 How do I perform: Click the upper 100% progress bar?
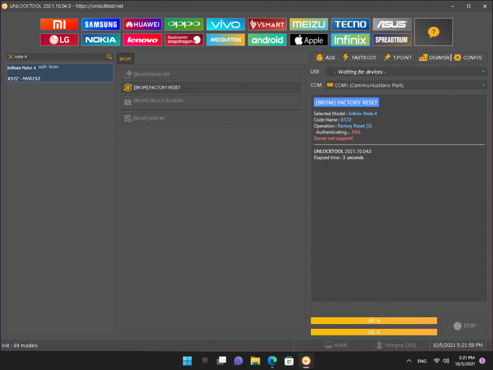(374, 321)
